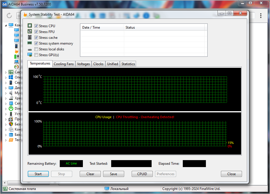Open the Clocks tab
Screen dimensions: 270x194
(x=98, y=64)
